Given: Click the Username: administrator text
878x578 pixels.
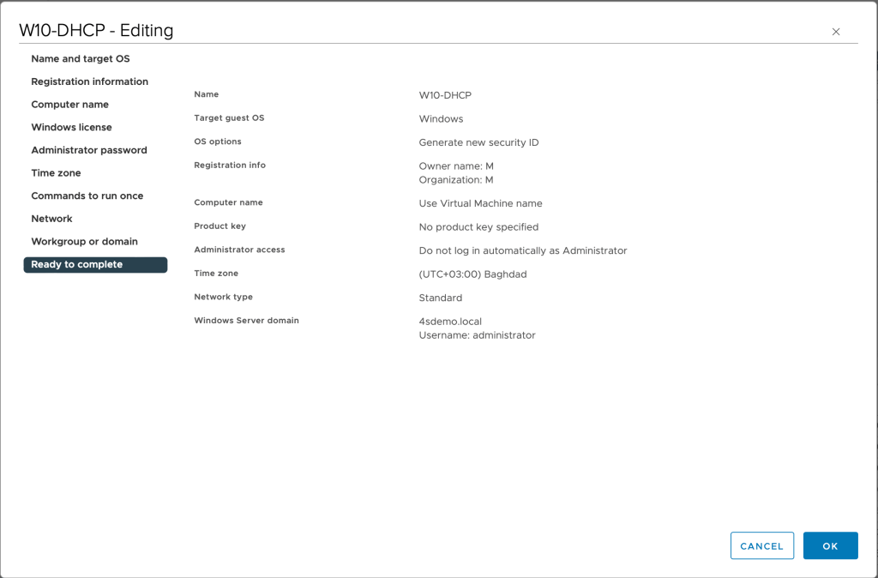Looking at the screenshot, I should (x=477, y=335).
